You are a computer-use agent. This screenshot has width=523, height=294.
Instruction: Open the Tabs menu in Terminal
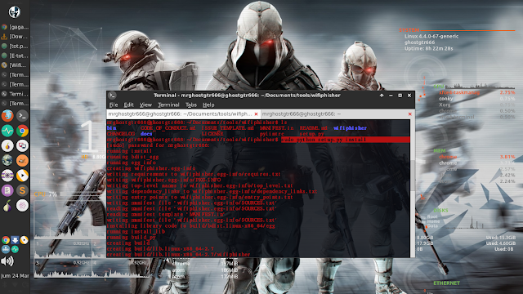[x=190, y=105]
